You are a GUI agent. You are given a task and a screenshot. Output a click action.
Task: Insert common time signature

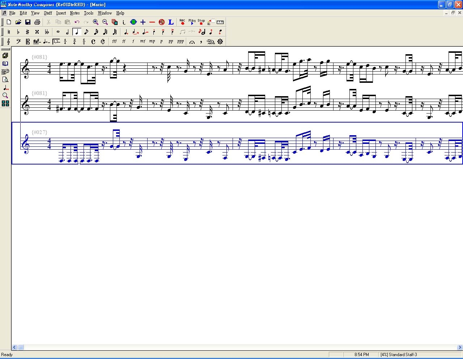coord(93,42)
